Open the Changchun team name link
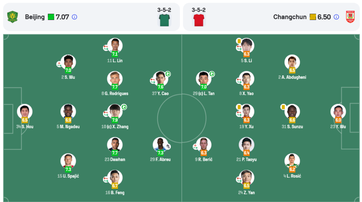 click(290, 17)
